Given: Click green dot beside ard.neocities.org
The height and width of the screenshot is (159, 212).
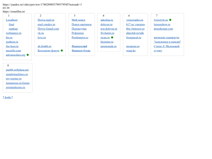Looking at the screenshot, I should pos(28,55).
